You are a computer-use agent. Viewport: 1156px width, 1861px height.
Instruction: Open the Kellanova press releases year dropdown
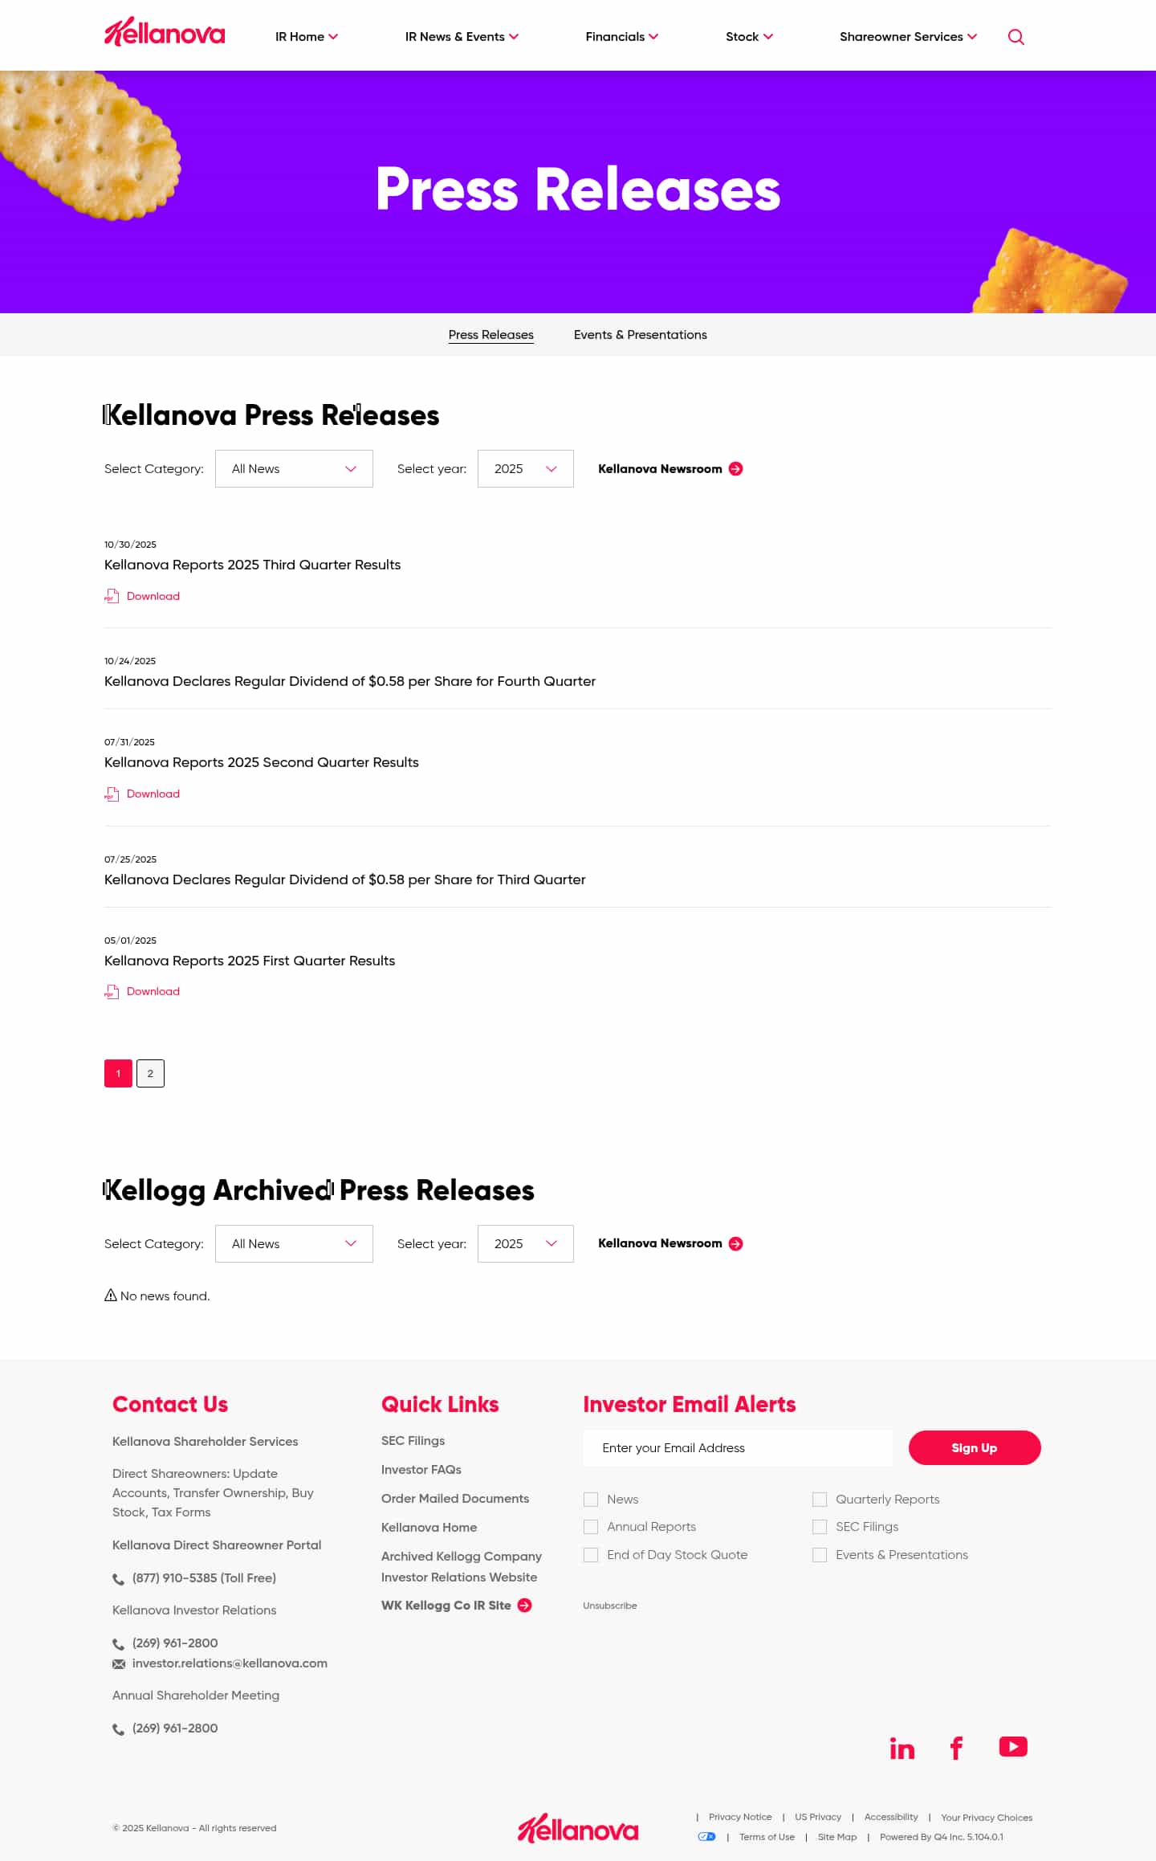point(525,469)
